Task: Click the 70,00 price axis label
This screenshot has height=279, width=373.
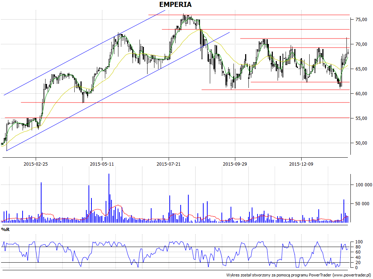Action: pyautogui.click(x=361, y=44)
